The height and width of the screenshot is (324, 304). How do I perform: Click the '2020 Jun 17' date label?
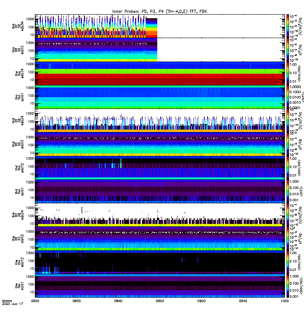(x=13, y=304)
